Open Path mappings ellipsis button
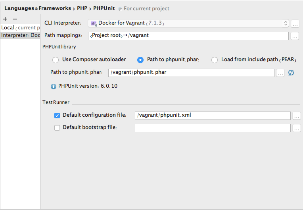This screenshot has height=210, width=303. click(295, 36)
